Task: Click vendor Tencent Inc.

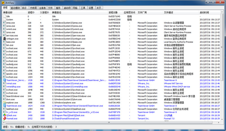Action: click(144, 119)
